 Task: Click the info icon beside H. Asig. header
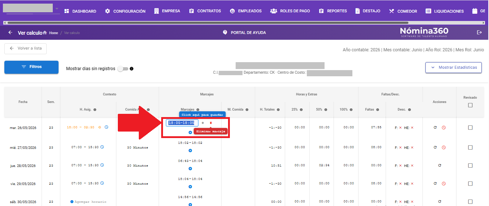pos(95,110)
